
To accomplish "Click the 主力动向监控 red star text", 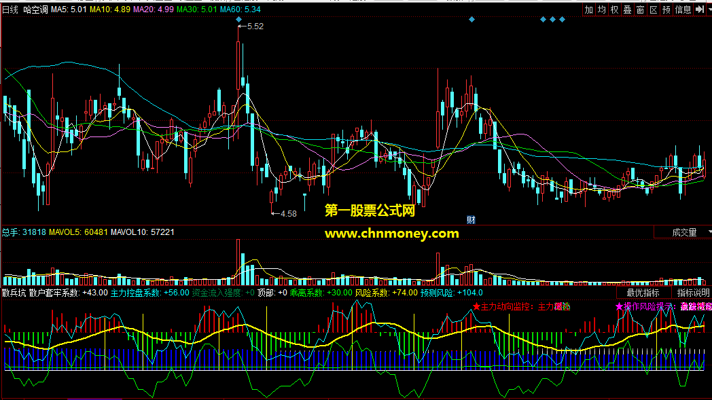I will (521, 307).
